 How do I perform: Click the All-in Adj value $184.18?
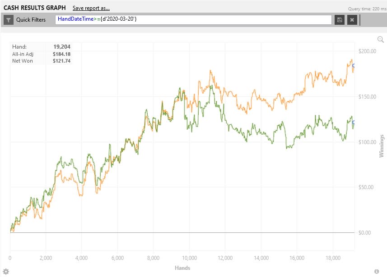61,54
